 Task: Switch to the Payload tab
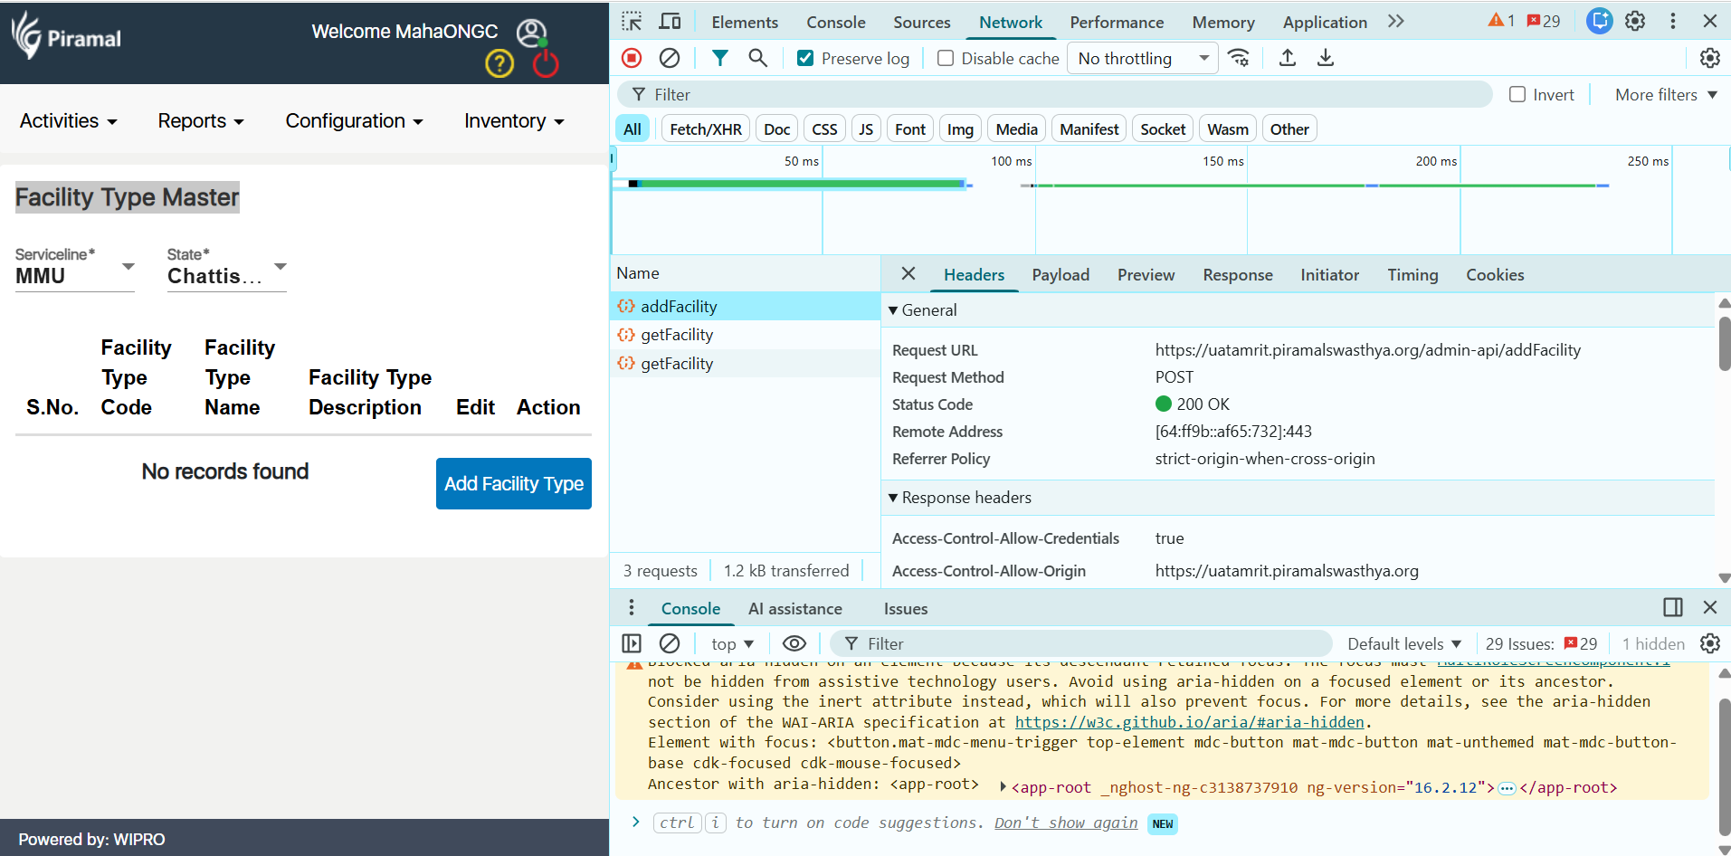tap(1060, 275)
